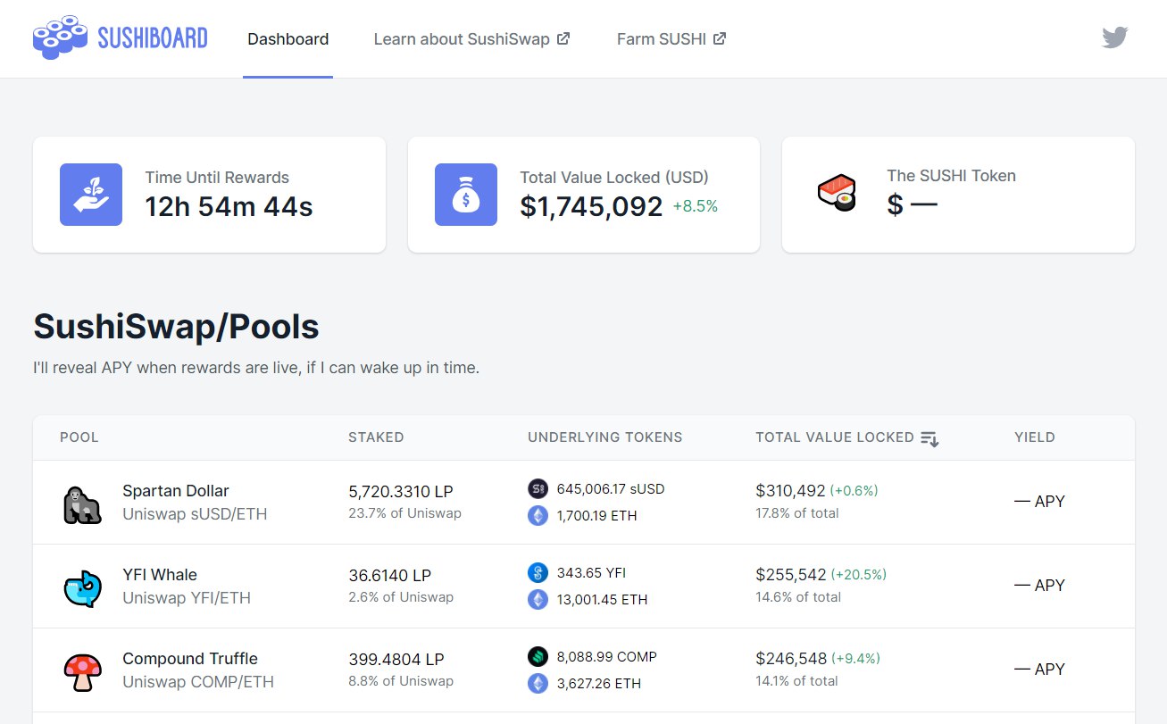The width and height of the screenshot is (1167, 724).
Task: Click the SushiSwap/Pools heading
Action: (x=176, y=328)
